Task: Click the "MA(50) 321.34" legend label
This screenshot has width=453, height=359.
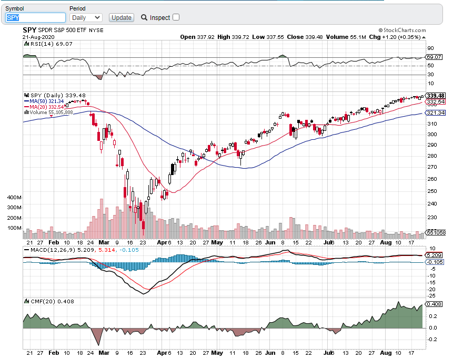Action: click(x=46, y=101)
